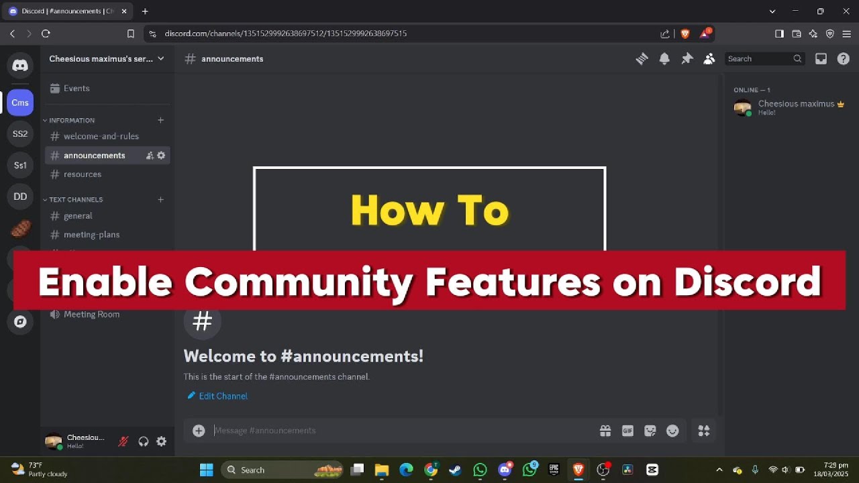This screenshot has width=859, height=483.
Task: Open the Discord inbox
Action: (821, 59)
